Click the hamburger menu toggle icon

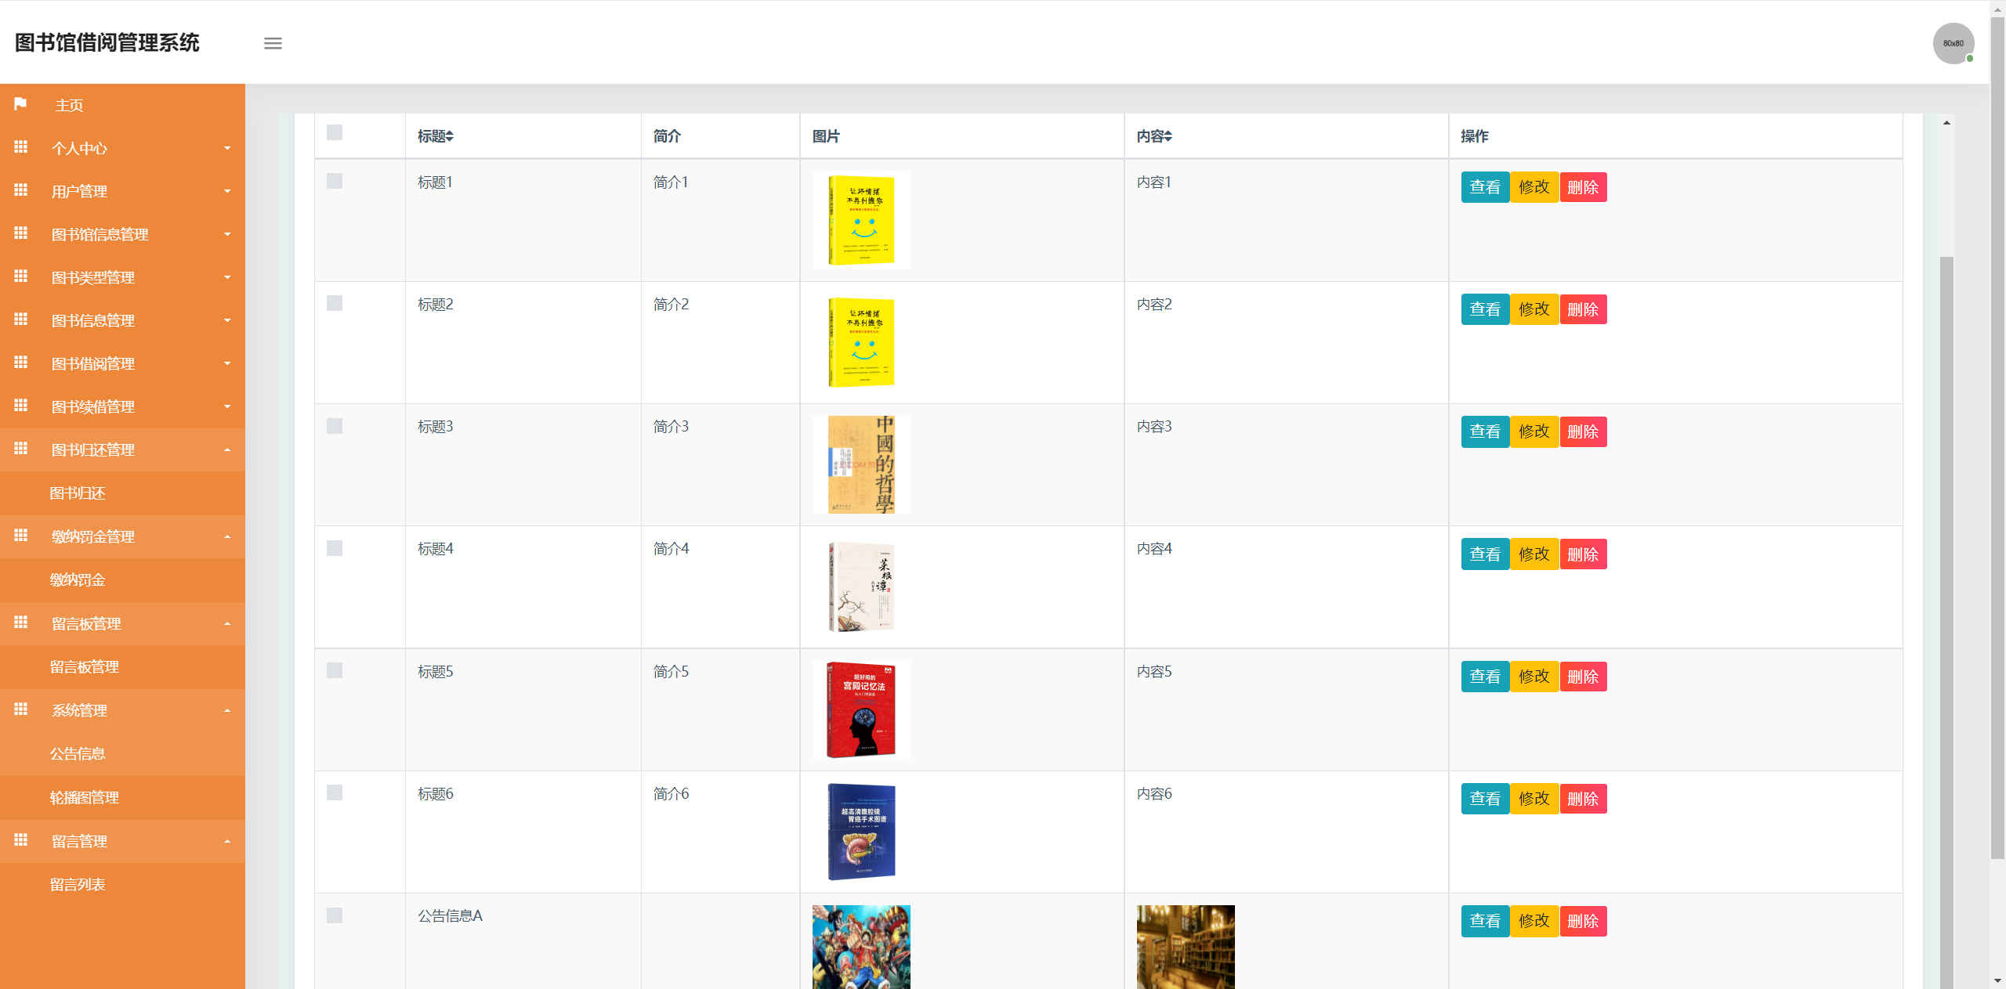tap(273, 43)
